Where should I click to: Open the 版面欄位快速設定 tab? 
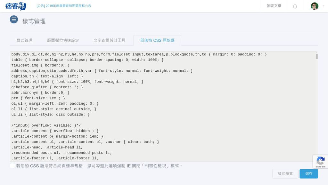63,40
